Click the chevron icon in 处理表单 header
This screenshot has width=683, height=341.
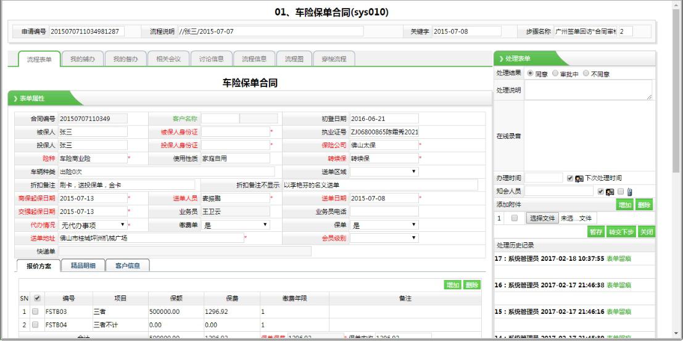500,59
